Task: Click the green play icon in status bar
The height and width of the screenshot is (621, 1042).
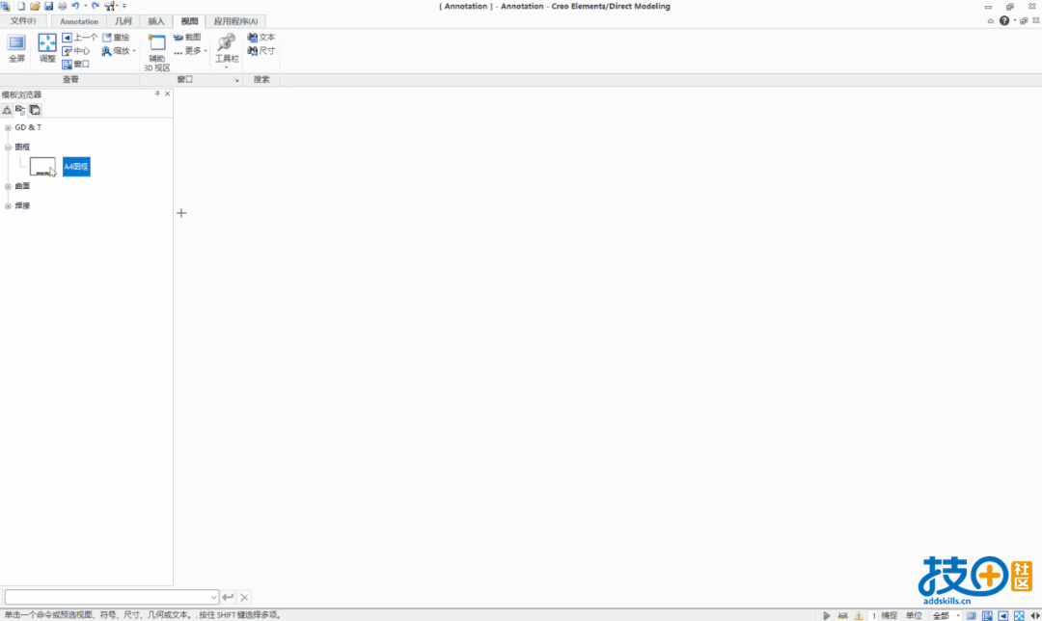Action: click(x=827, y=615)
